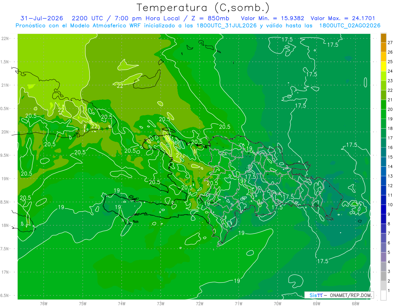The image size is (399, 308).
Task: Click the legend scale label '14'
Action: point(390,166)
